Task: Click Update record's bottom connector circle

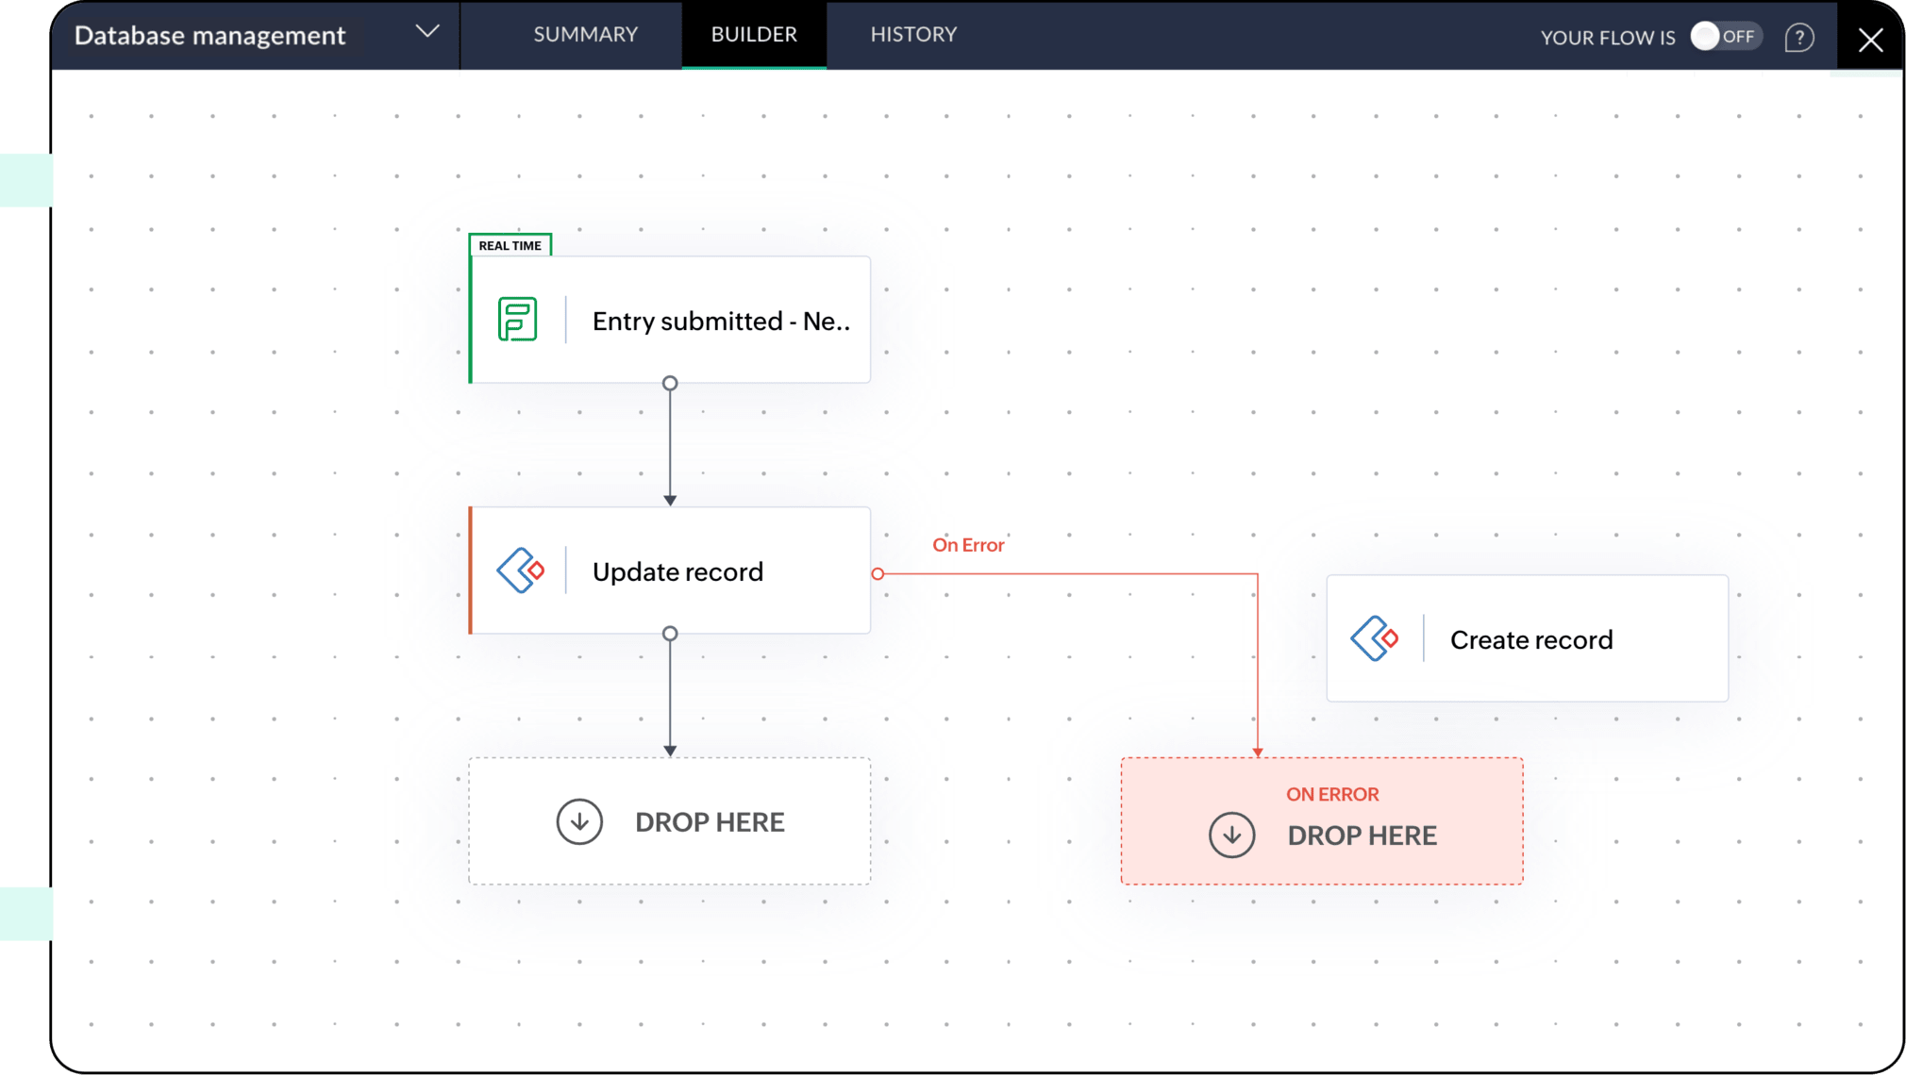Action: [x=670, y=634]
